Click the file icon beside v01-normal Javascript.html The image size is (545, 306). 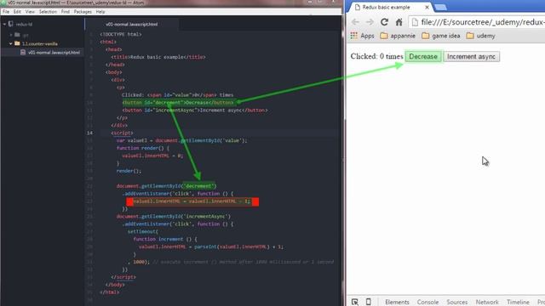23,53
